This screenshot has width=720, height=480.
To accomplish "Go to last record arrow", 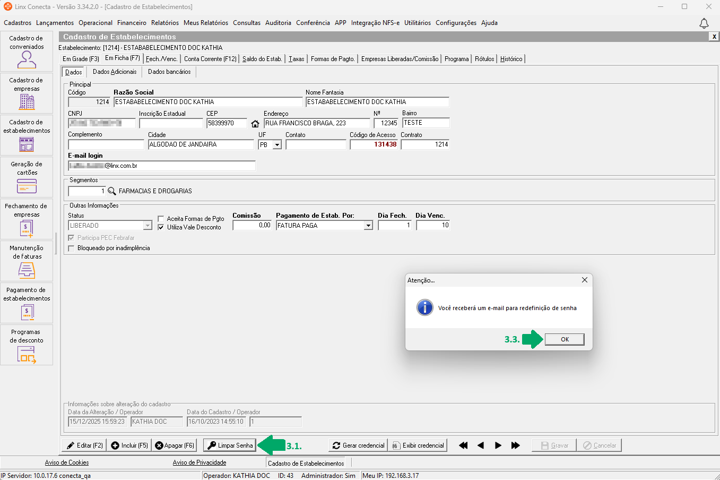I will [x=516, y=445].
